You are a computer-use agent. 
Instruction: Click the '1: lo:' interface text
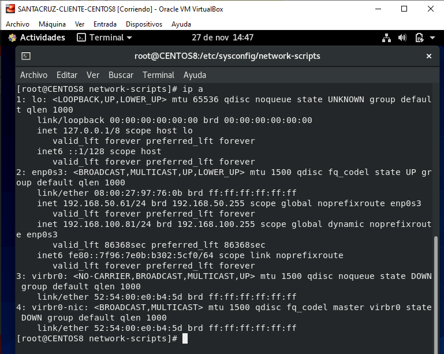coord(32,99)
